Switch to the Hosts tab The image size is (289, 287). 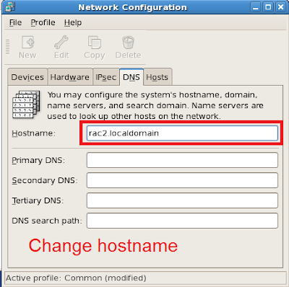click(158, 77)
